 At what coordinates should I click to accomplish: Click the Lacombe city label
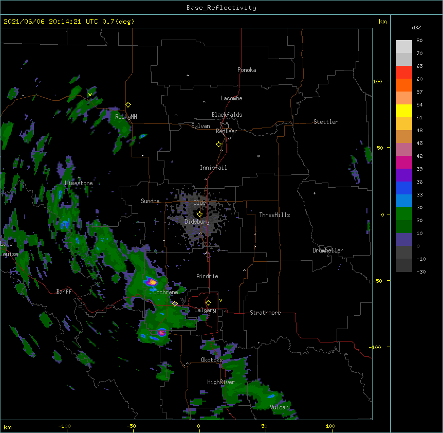(231, 98)
